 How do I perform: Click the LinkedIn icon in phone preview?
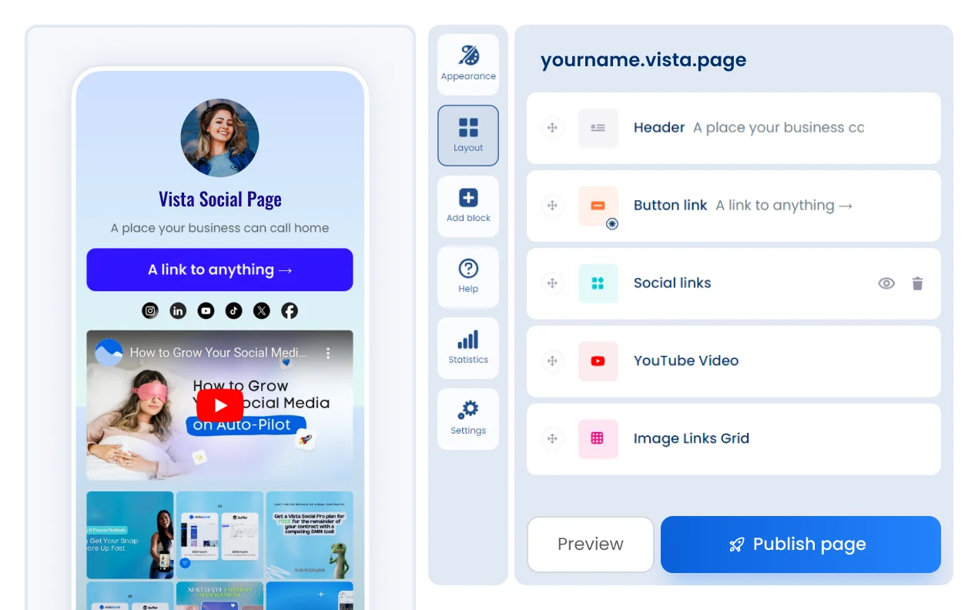178,310
